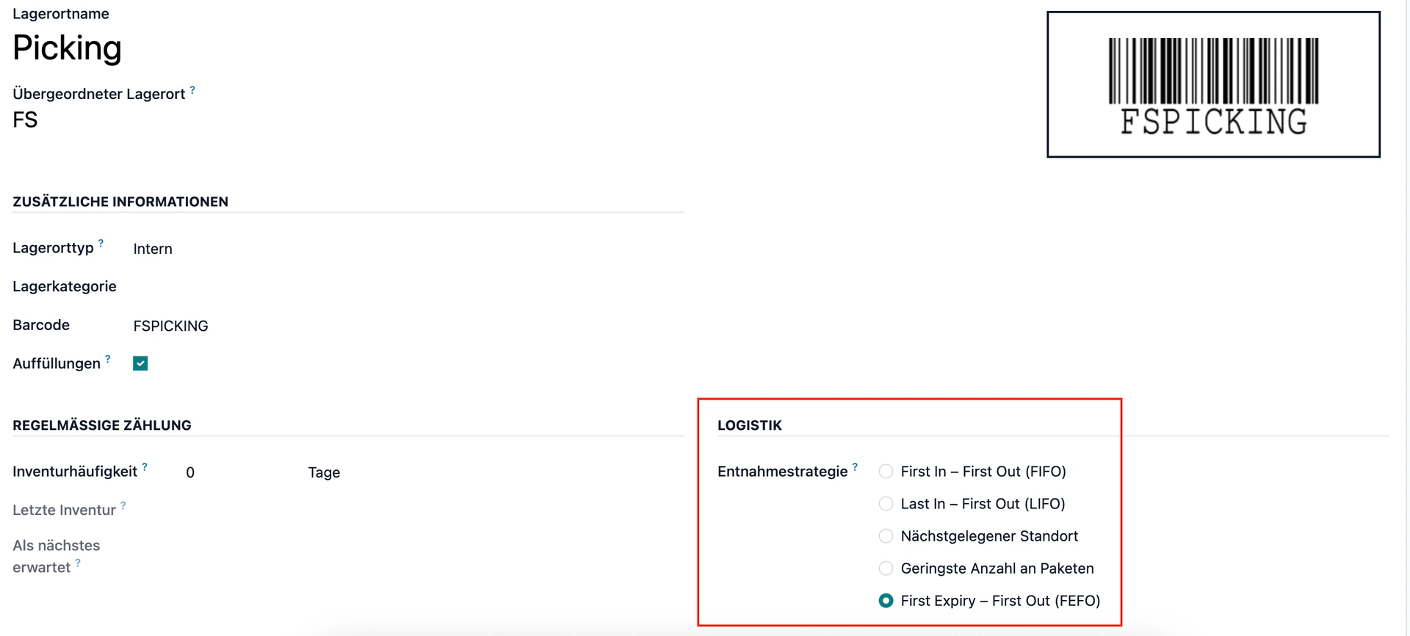The image size is (1410, 636).
Task: Open help tooltip for Letzte Inventur
Action: pos(124,504)
